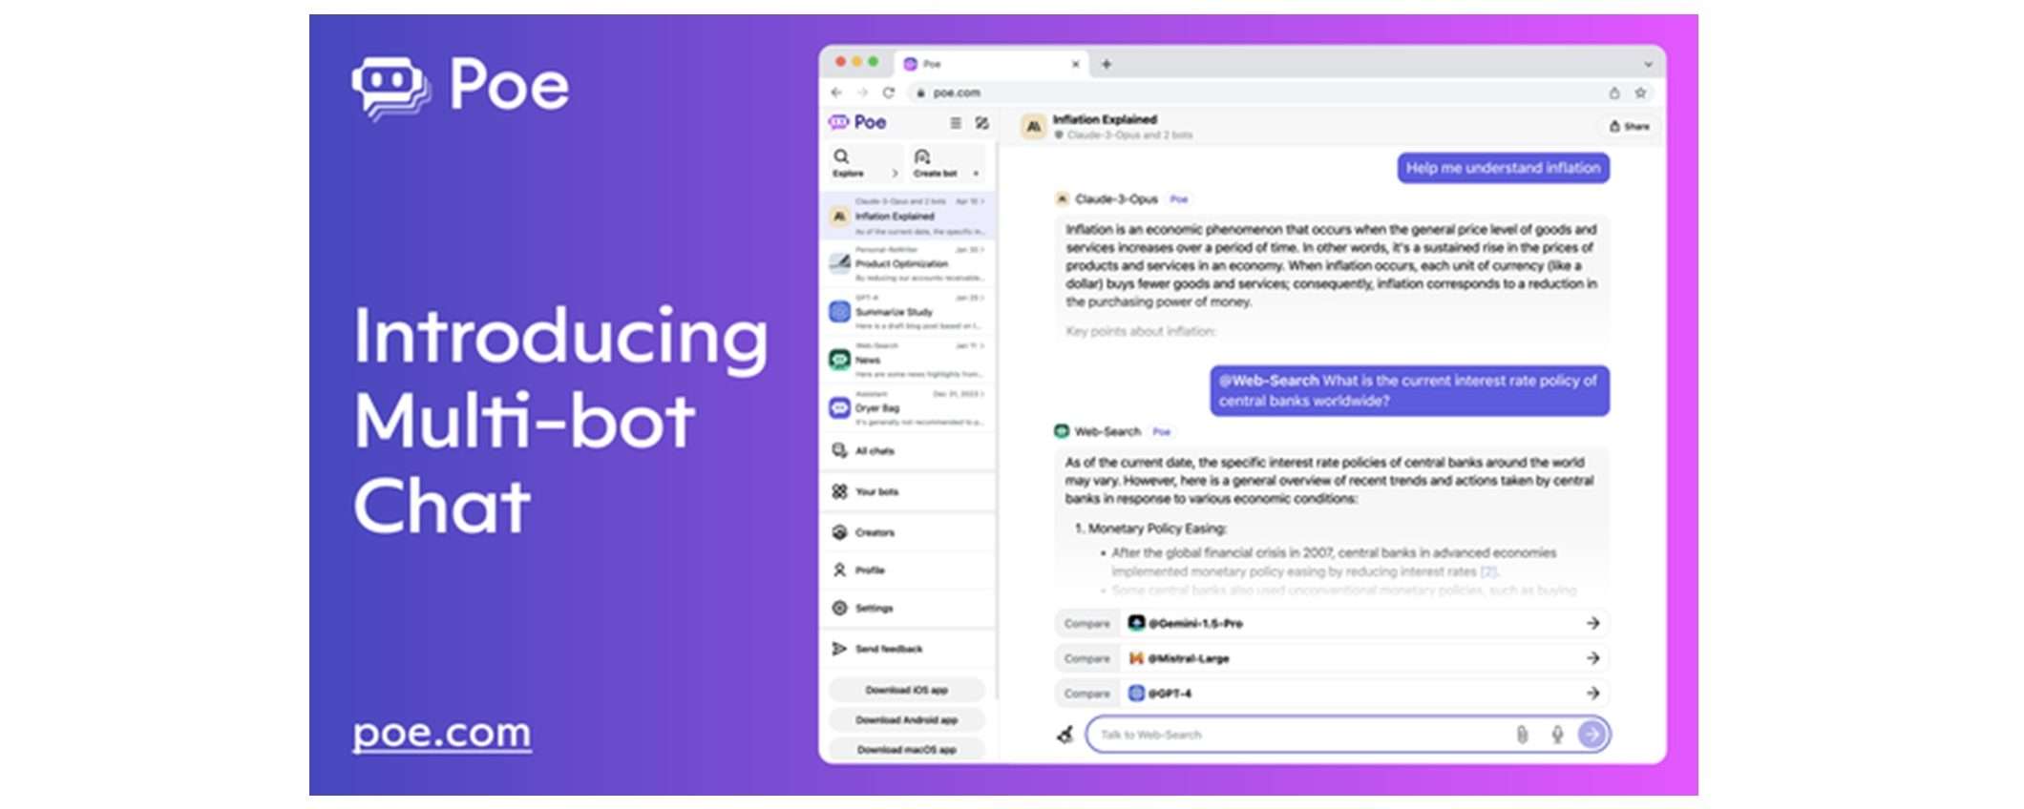Click Send feedback
The image size is (2024, 809).
tap(907, 649)
